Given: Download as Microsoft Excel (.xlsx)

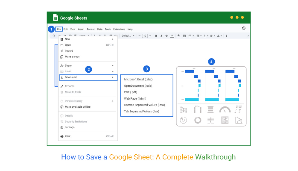Looking at the screenshot, I should pyautogui.click(x=138, y=80).
